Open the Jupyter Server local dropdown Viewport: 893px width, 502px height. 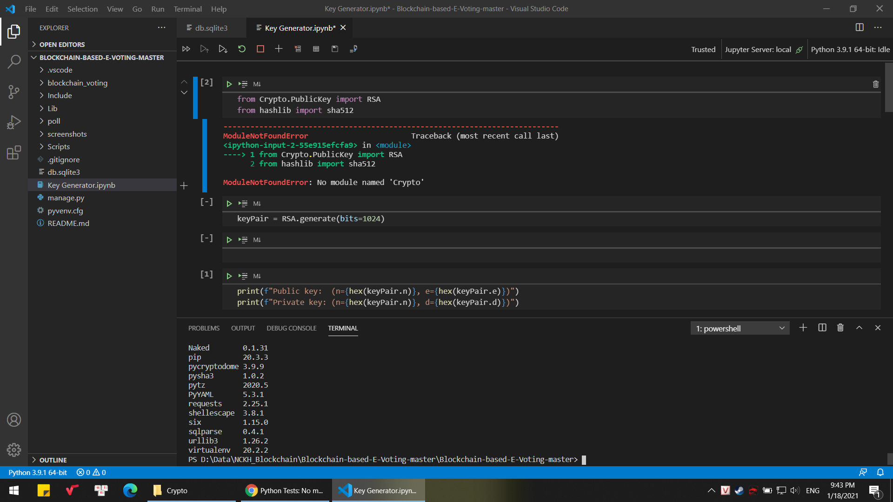(x=763, y=48)
